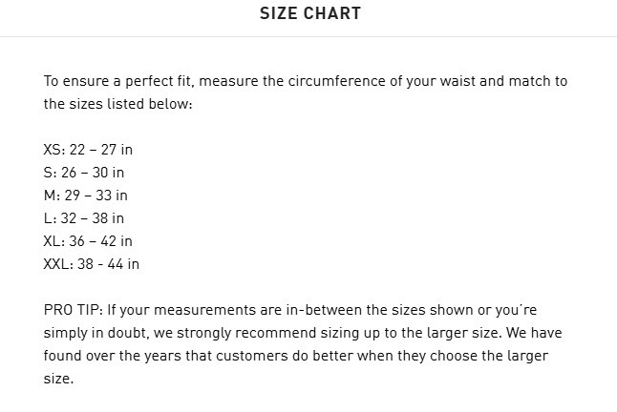
Task: Click the M: 29 – 33 in entry
Action: click(x=86, y=196)
